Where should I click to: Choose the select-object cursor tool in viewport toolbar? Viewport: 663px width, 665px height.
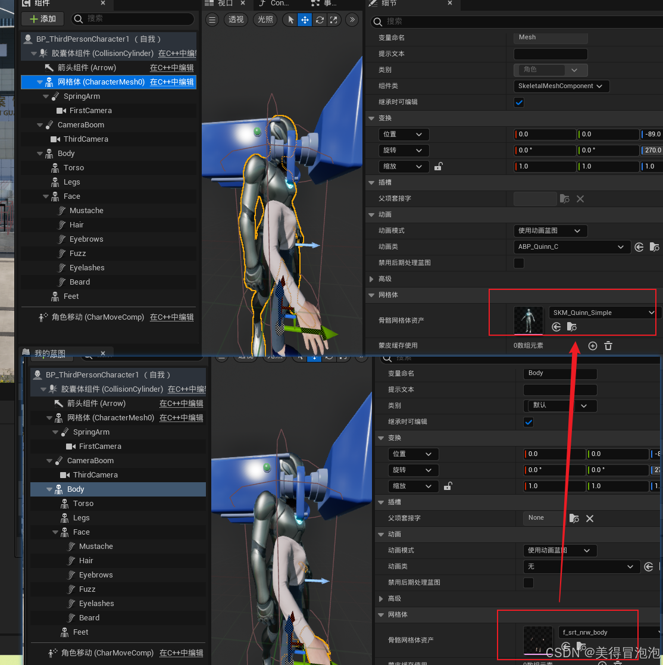pyautogui.click(x=291, y=20)
